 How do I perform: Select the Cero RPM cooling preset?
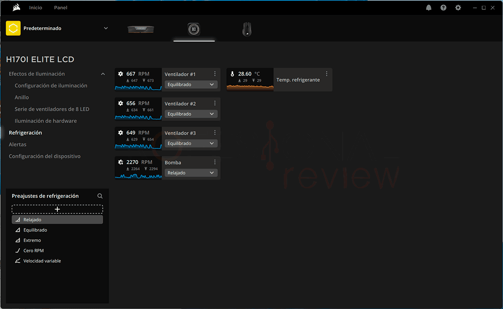(57, 251)
